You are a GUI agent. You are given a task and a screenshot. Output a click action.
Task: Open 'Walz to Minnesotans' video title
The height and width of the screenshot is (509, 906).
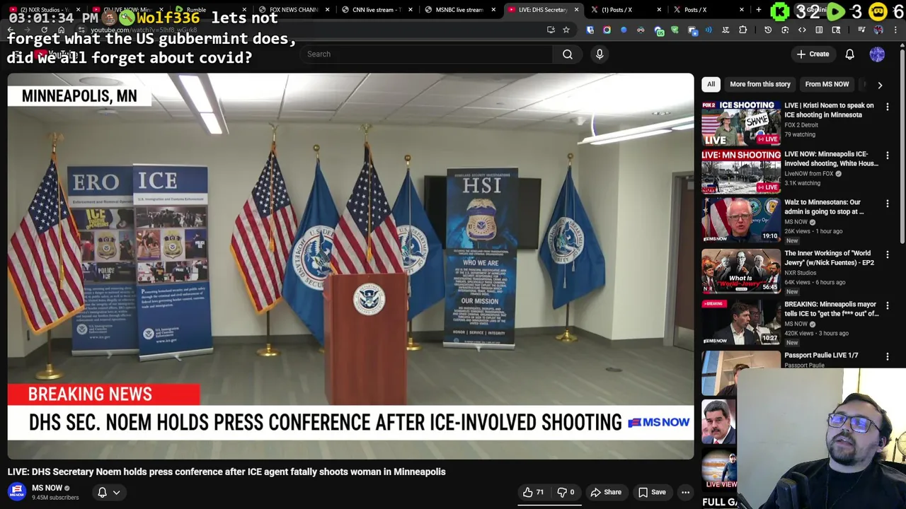[824, 206]
